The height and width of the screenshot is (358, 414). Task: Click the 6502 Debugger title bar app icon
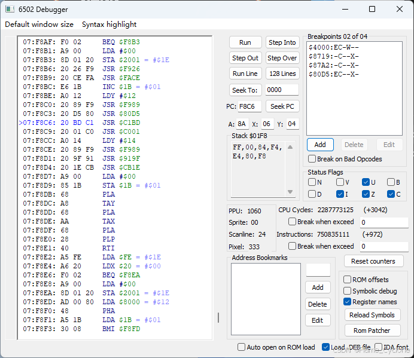[10, 9]
